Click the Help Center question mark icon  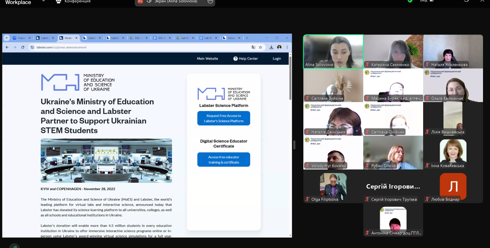pyautogui.click(x=236, y=59)
